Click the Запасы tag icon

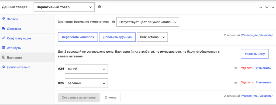[x=4, y=19]
